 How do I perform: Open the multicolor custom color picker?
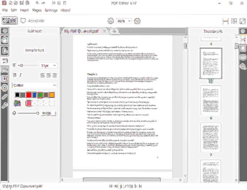click(x=17, y=103)
